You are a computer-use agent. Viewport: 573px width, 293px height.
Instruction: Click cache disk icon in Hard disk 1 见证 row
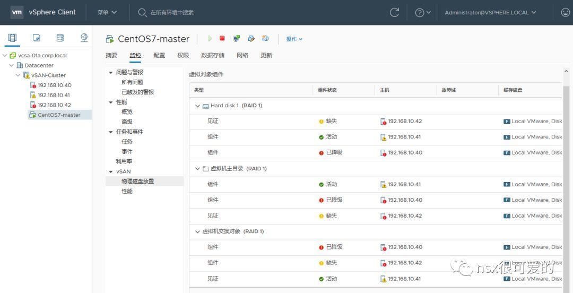pos(507,122)
